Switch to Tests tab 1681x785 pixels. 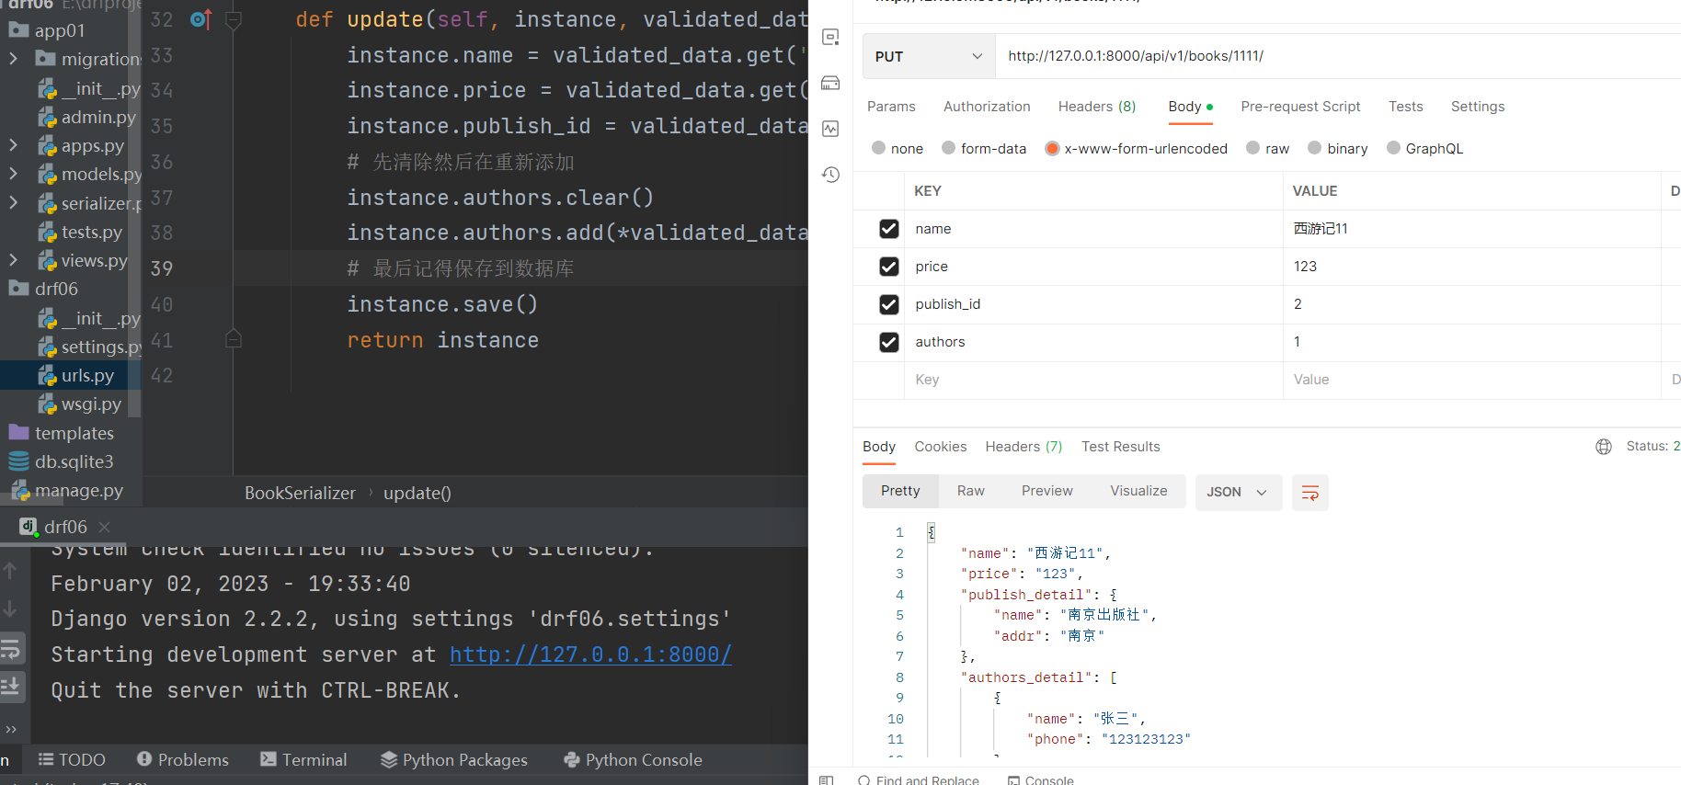point(1405,107)
